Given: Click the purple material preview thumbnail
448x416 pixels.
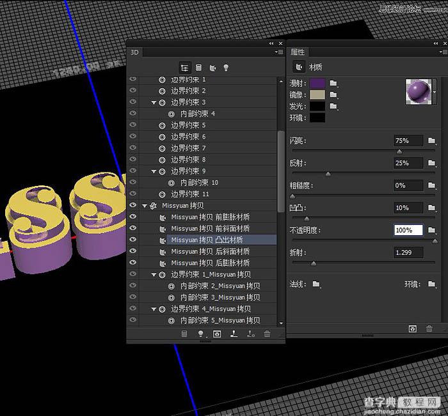Looking at the screenshot, I should pos(419,92).
